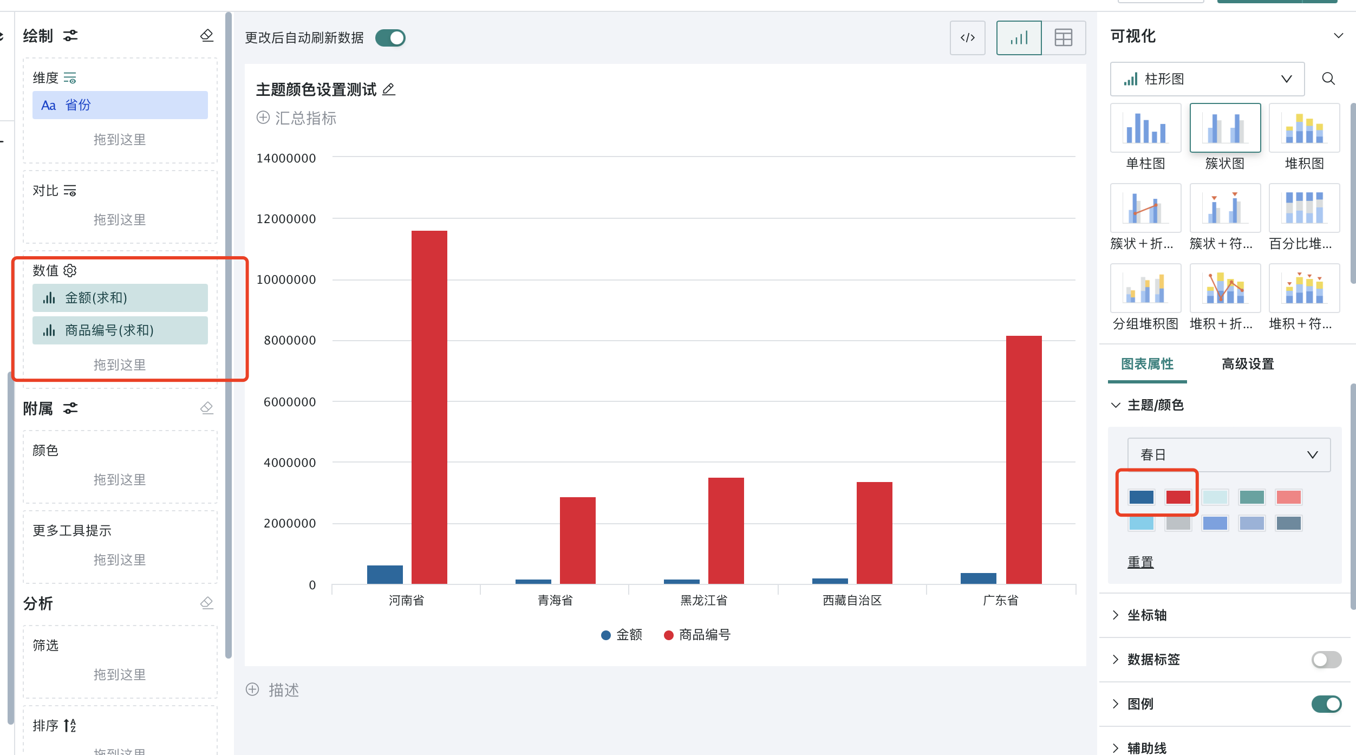Open the 绘制 settings sliders icon

coord(70,36)
